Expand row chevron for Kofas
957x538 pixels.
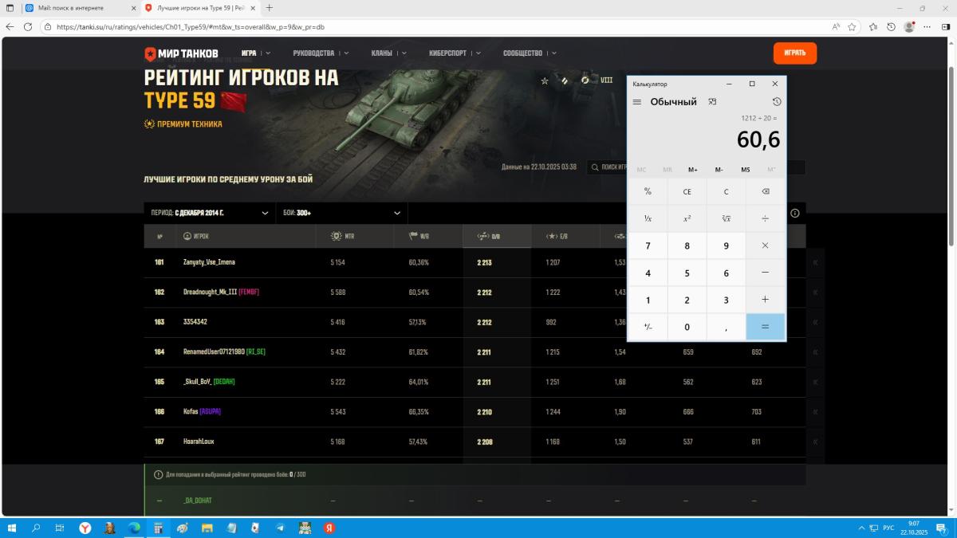(x=815, y=411)
